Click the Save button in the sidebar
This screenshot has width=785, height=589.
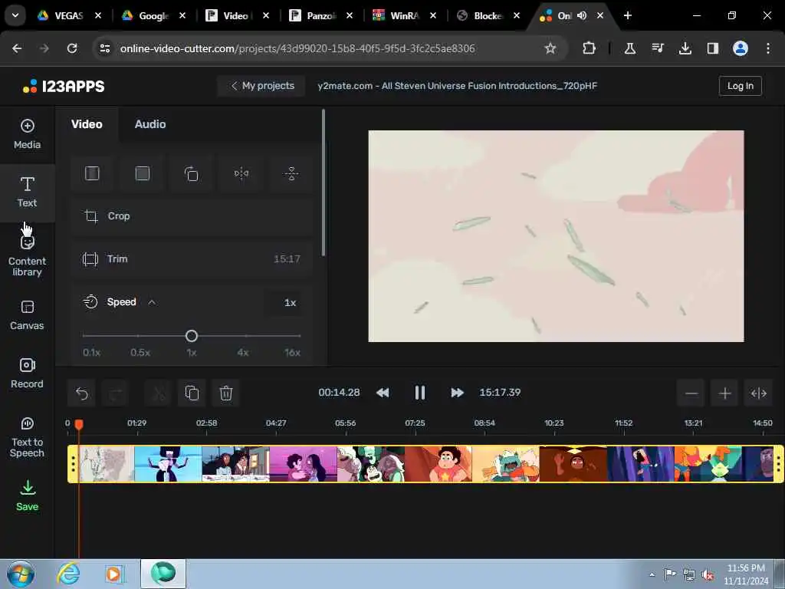point(27,496)
